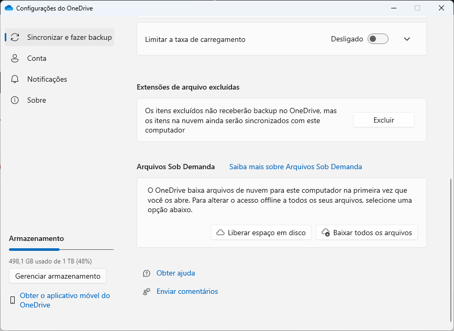The width and height of the screenshot is (454, 331).
Task: Click the Notificações bell icon
Action: [15, 80]
